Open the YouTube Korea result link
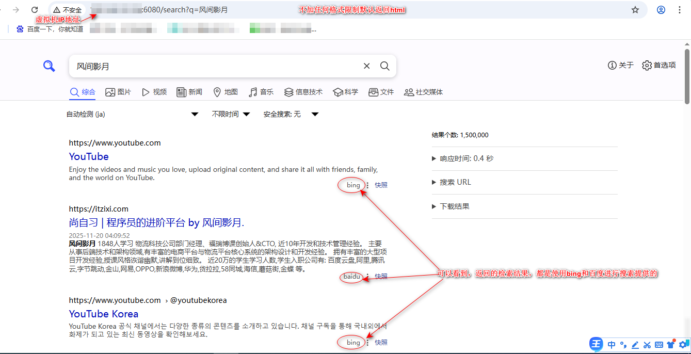The height and width of the screenshot is (354, 691). (103, 314)
